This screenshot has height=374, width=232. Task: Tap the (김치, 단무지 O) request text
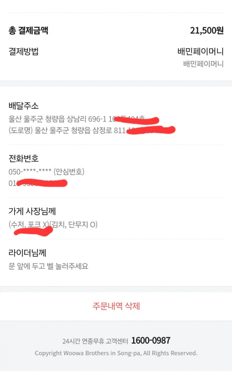(74, 224)
